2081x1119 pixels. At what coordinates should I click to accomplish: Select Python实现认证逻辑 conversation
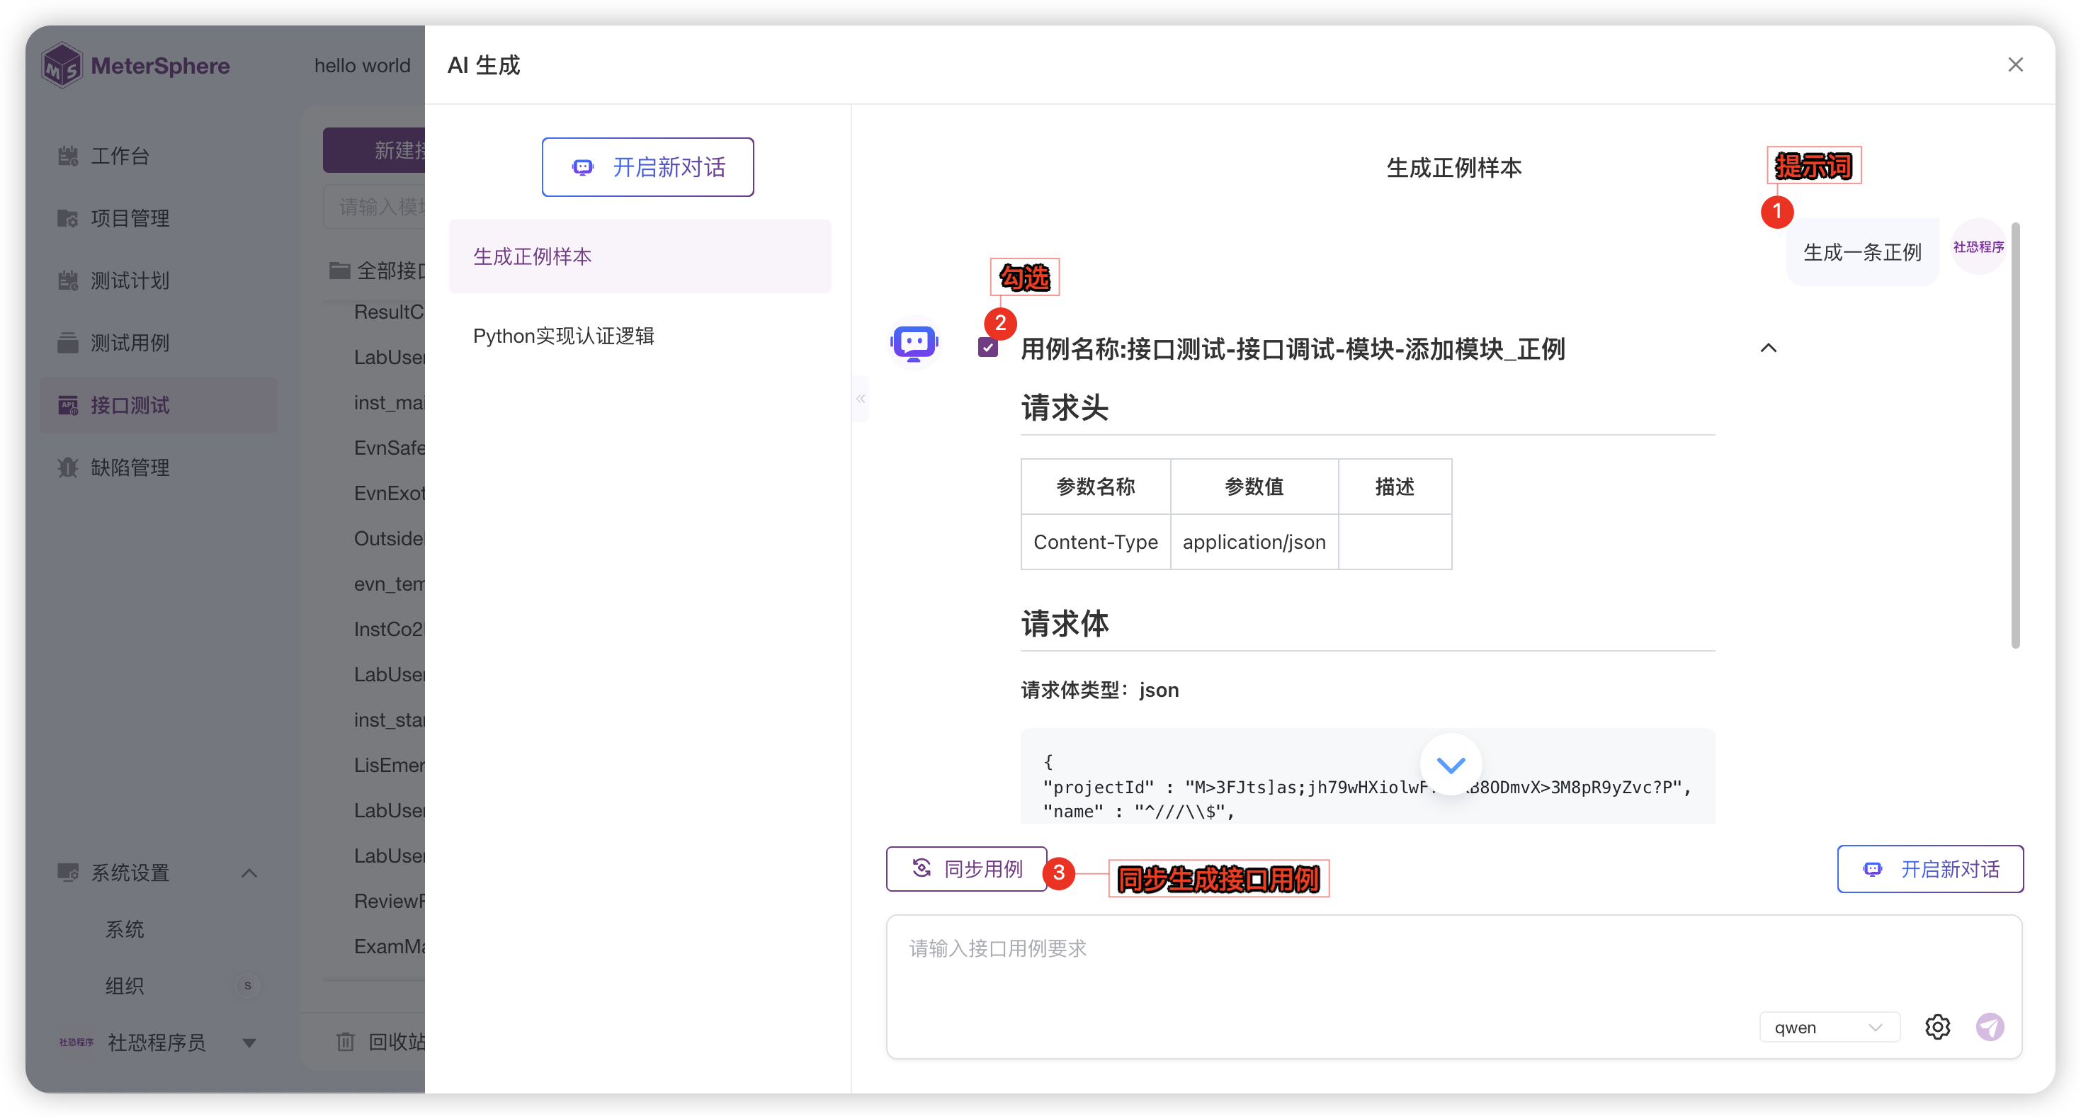tap(640, 336)
